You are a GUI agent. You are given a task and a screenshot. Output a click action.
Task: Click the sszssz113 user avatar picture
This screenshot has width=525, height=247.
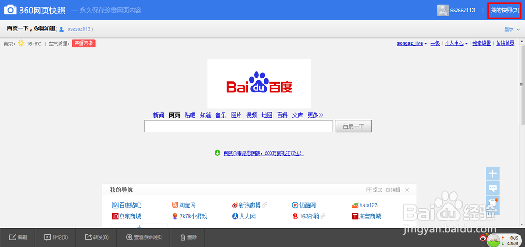[x=443, y=11]
